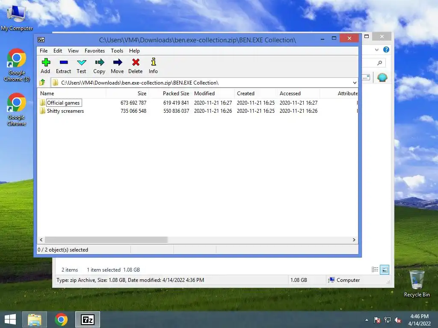Click the muted volume tray icon

[x=398, y=320]
